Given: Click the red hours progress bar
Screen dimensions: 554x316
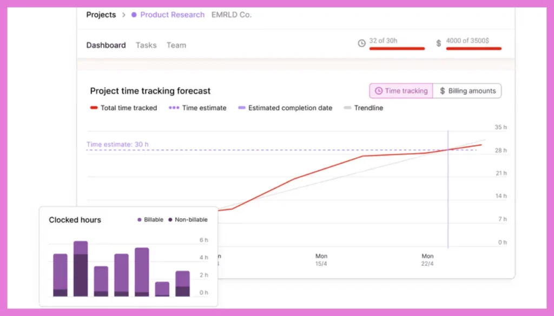Looking at the screenshot, I should click(x=397, y=49).
